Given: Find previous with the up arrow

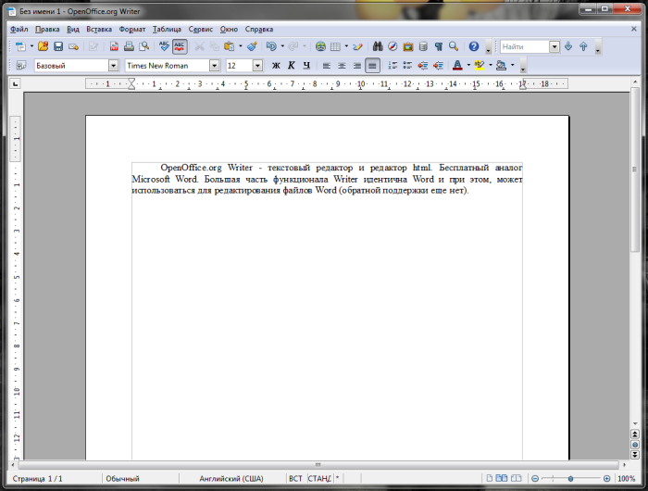Looking at the screenshot, I should (583, 46).
